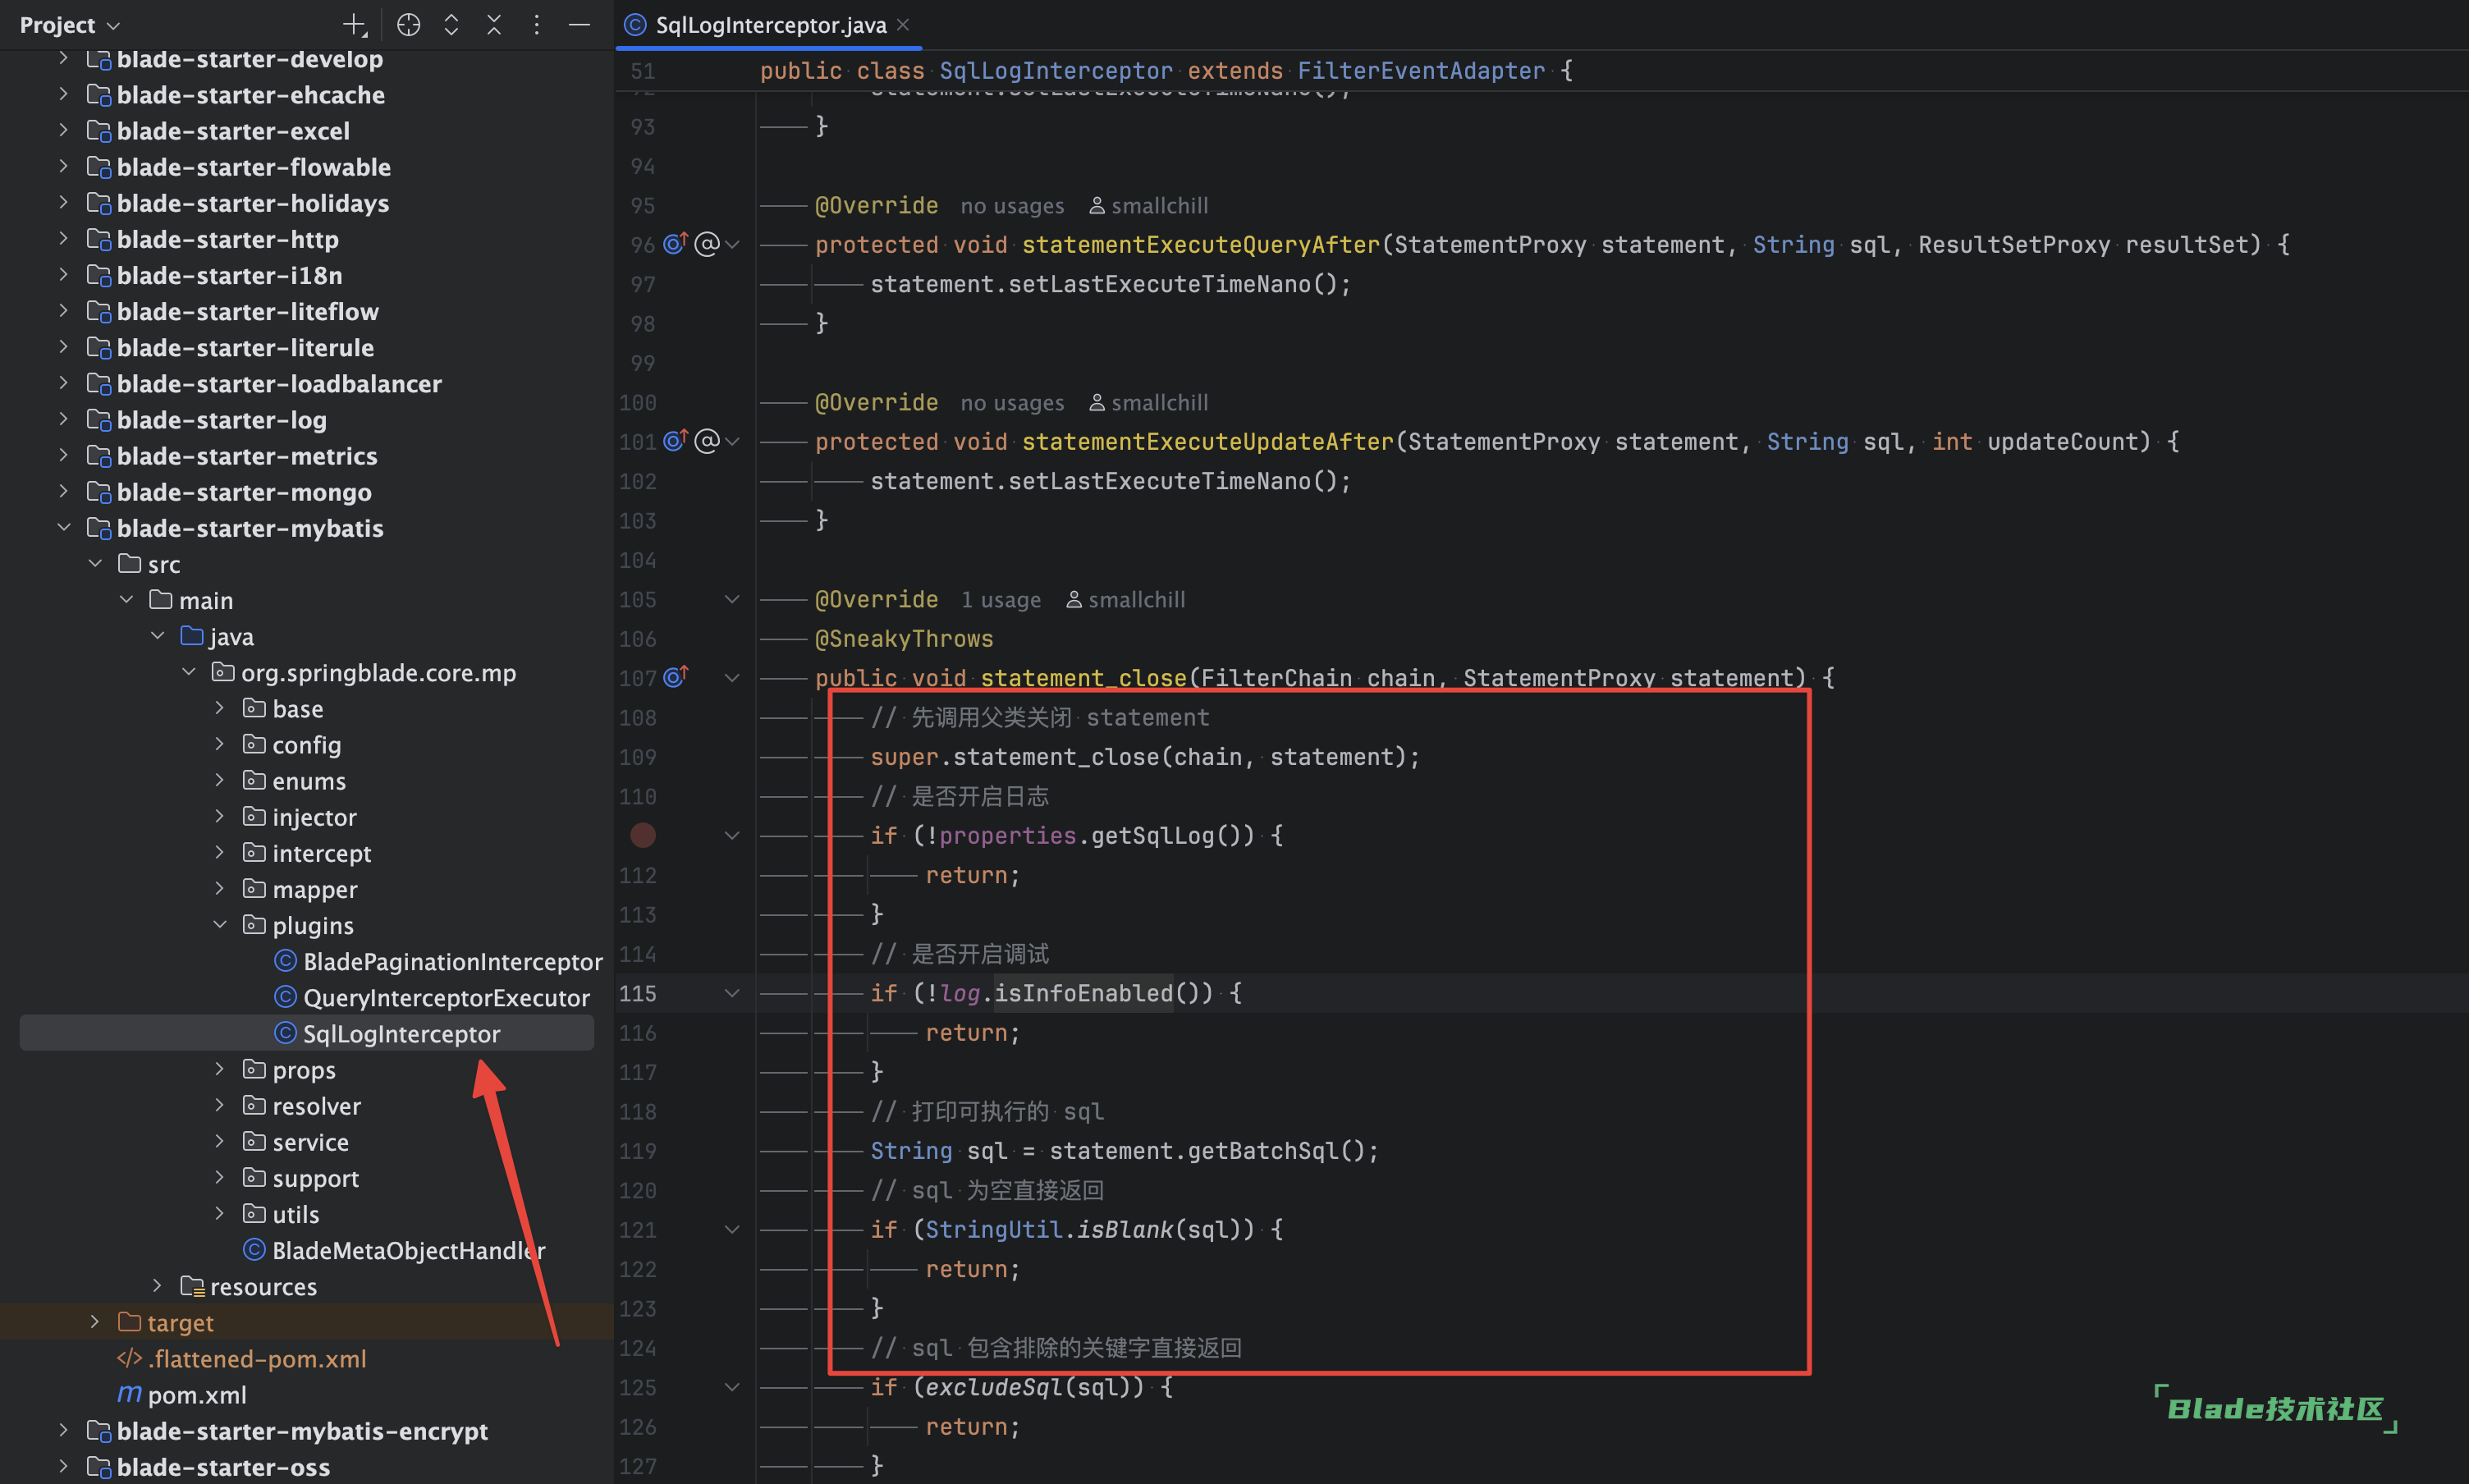This screenshot has width=2469, height=1484.
Task: Expand the target folder
Action: [x=95, y=1322]
